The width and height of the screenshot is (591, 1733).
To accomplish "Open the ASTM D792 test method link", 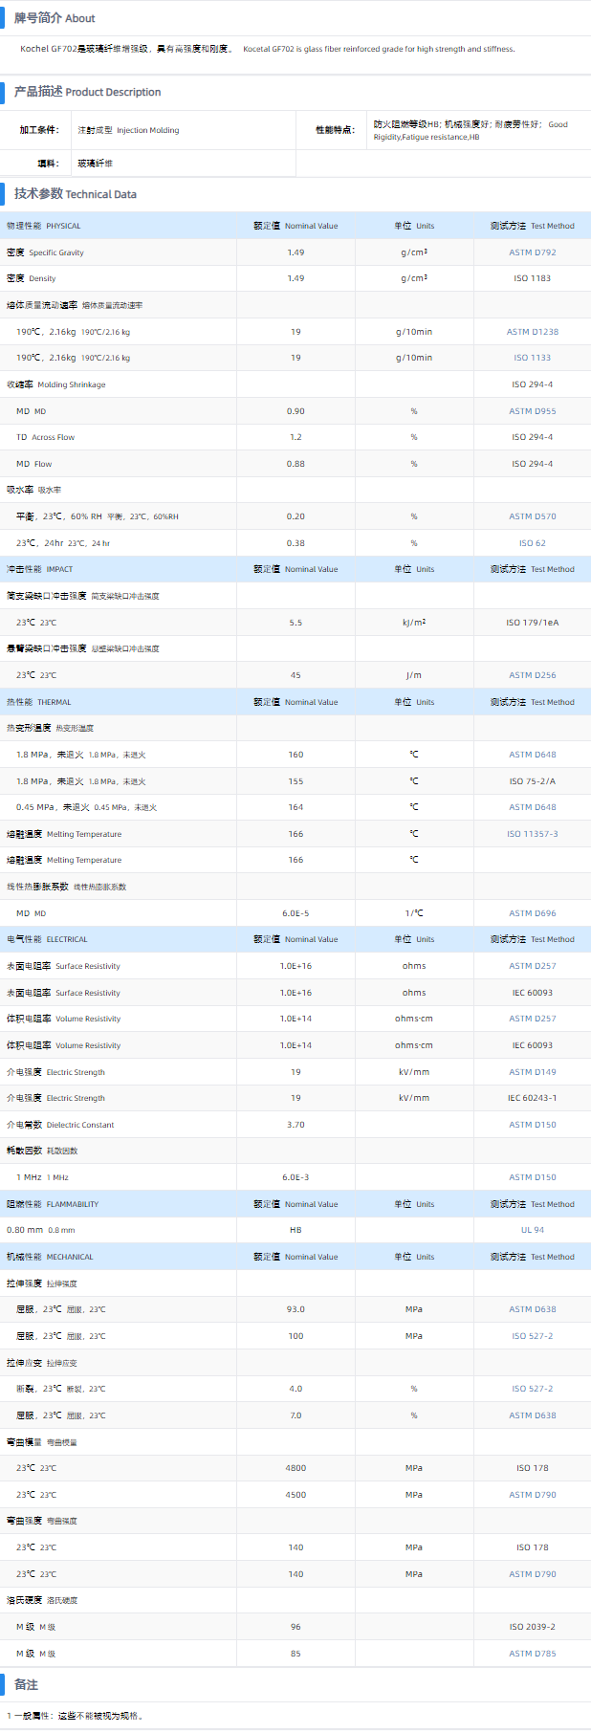I will coord(532,252).
